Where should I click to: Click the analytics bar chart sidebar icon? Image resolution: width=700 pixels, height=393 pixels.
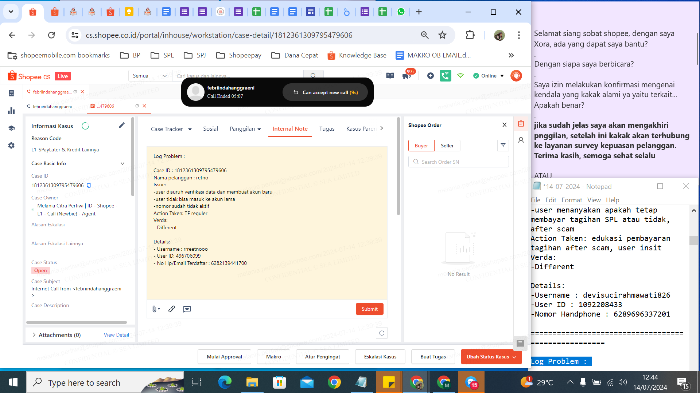(11, 111)
